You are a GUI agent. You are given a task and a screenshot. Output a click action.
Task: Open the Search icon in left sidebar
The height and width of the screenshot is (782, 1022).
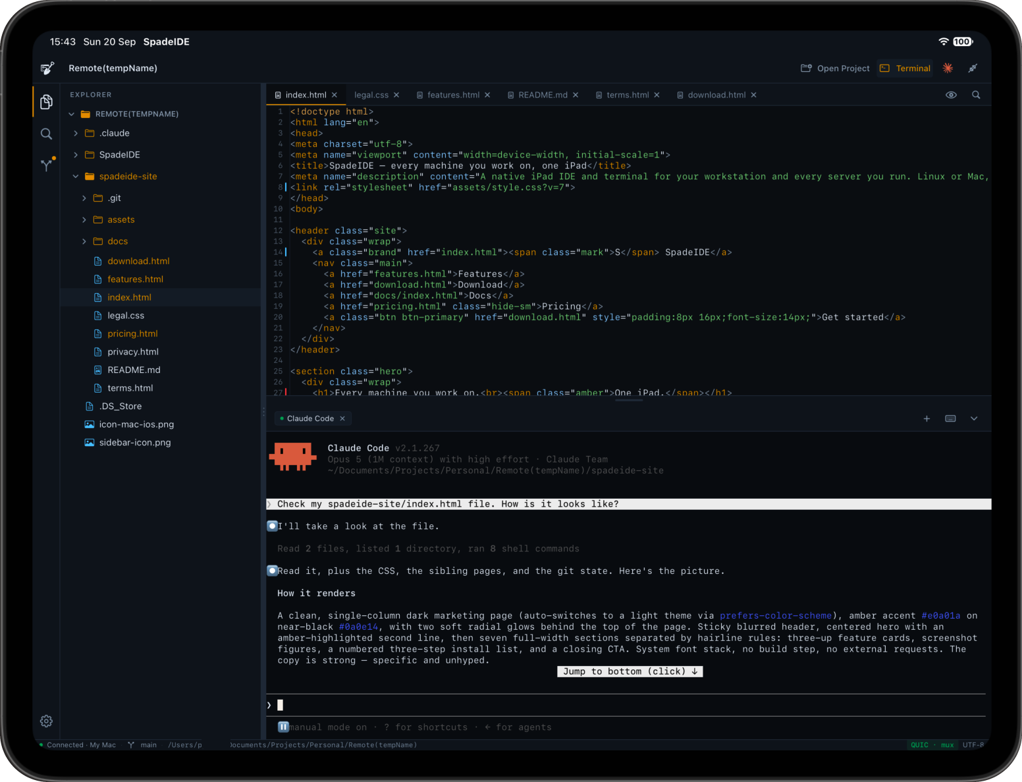point(46,134)
